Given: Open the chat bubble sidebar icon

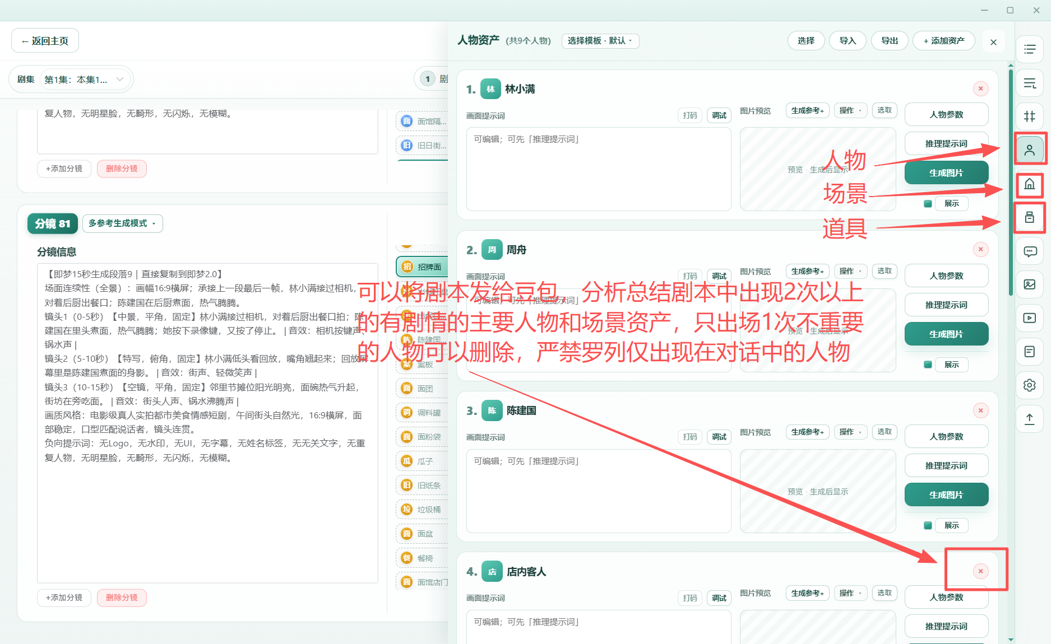Looking at the screenshot, I should pos(1030,251).
